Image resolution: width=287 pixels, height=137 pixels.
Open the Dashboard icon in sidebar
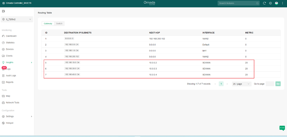click(x=3, y=36)
